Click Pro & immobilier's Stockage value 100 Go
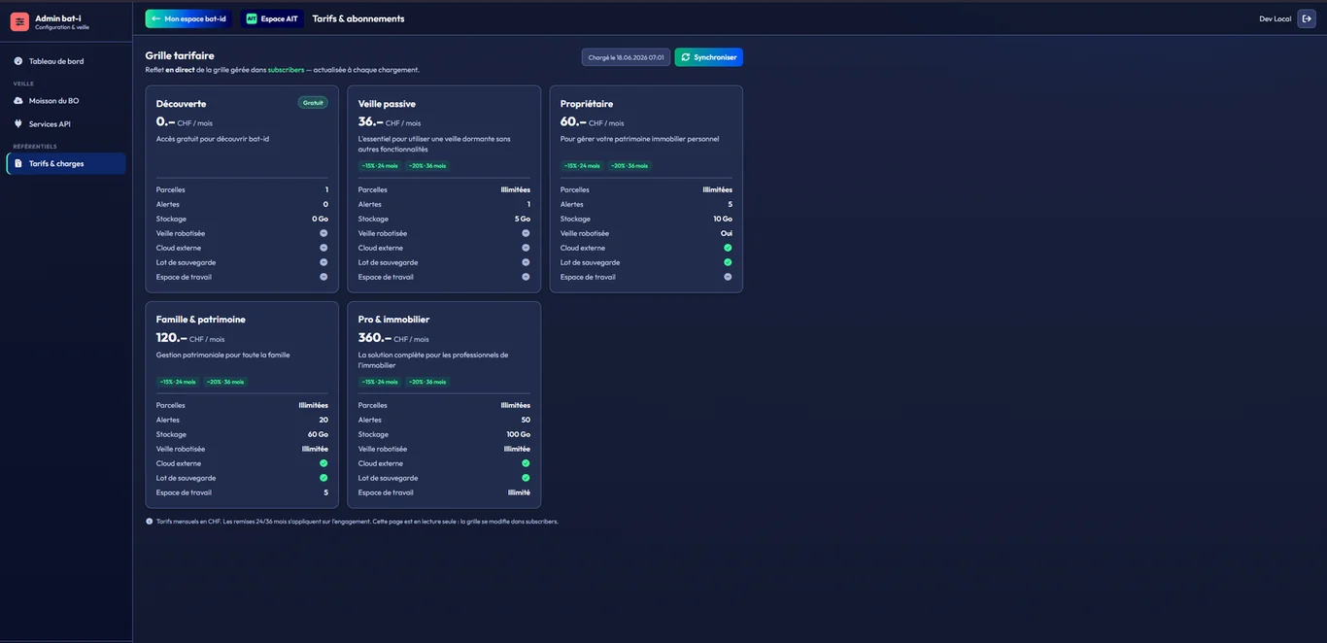This screenshot has width=1327, height=643. pyautogui.click(x=519, y=434)
